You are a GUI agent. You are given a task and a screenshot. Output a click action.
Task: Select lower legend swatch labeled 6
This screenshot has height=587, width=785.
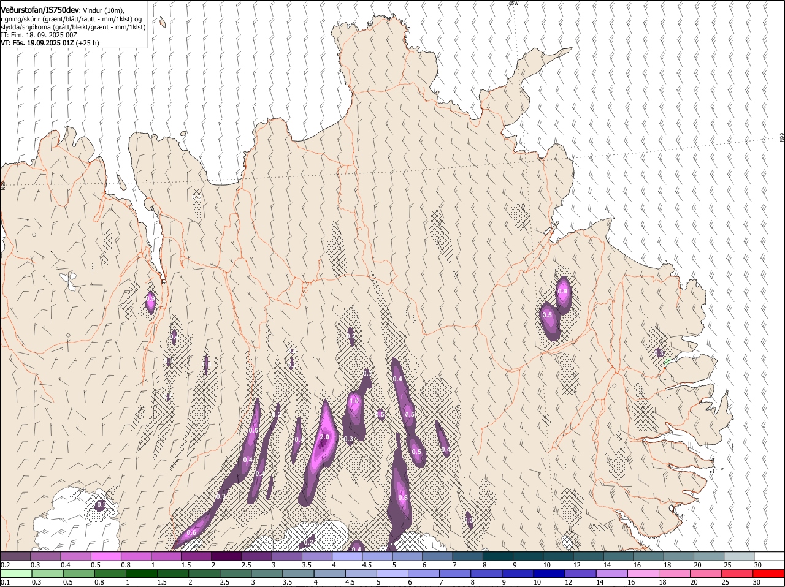click(423, 574)
